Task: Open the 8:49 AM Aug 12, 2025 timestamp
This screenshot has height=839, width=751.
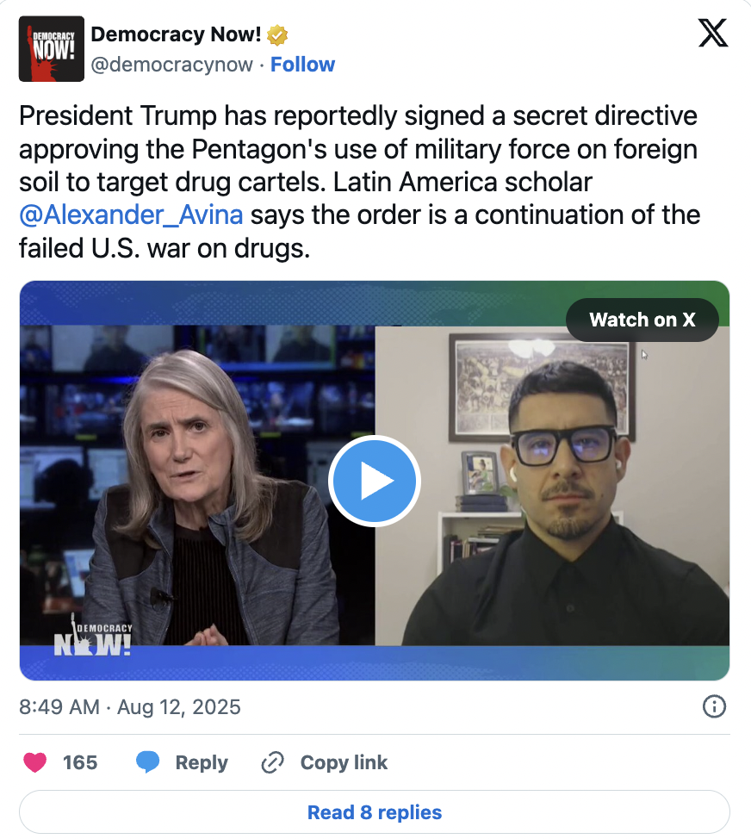Action: click(x=130, y=707)
